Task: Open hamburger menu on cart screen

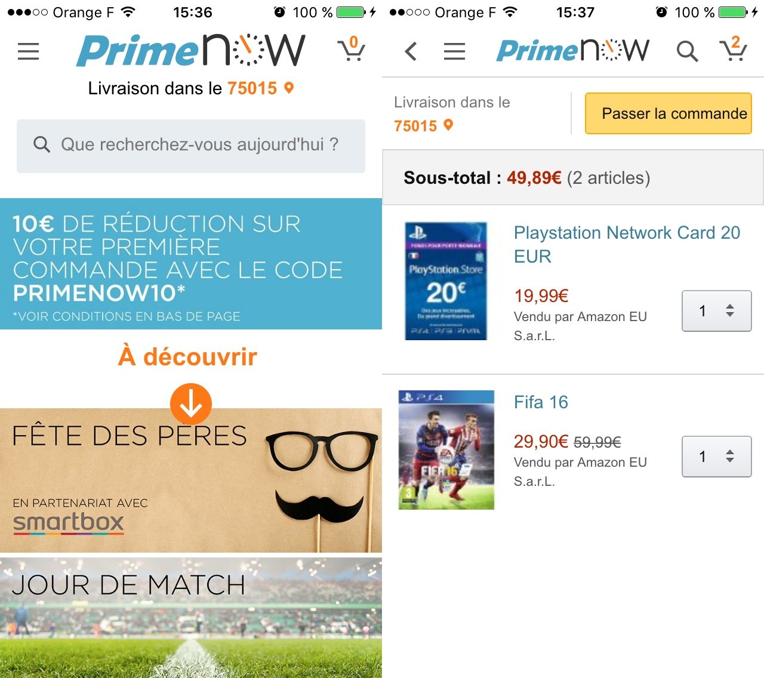Action: pyautogui.click(x=454, y=51)
